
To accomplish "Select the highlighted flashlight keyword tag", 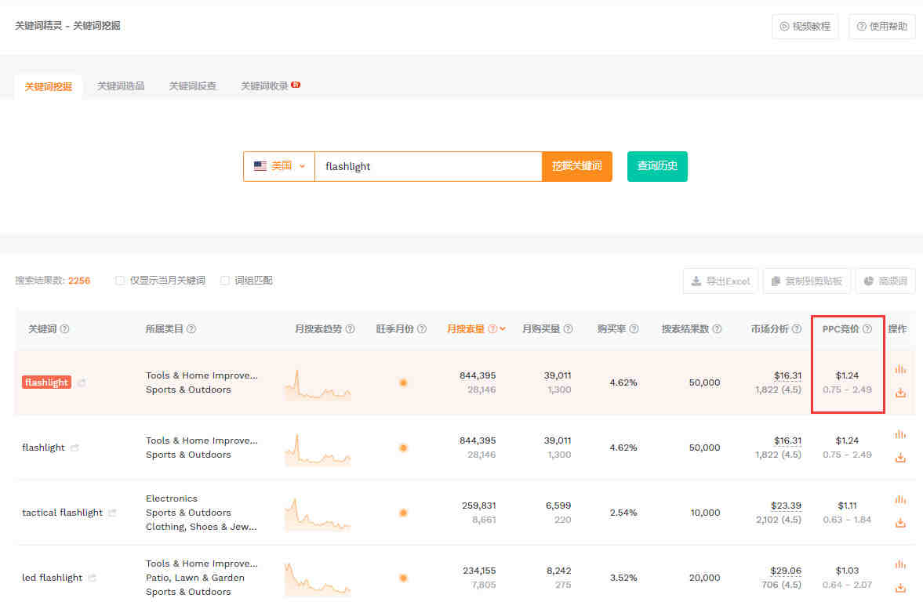I will [46, 382].
